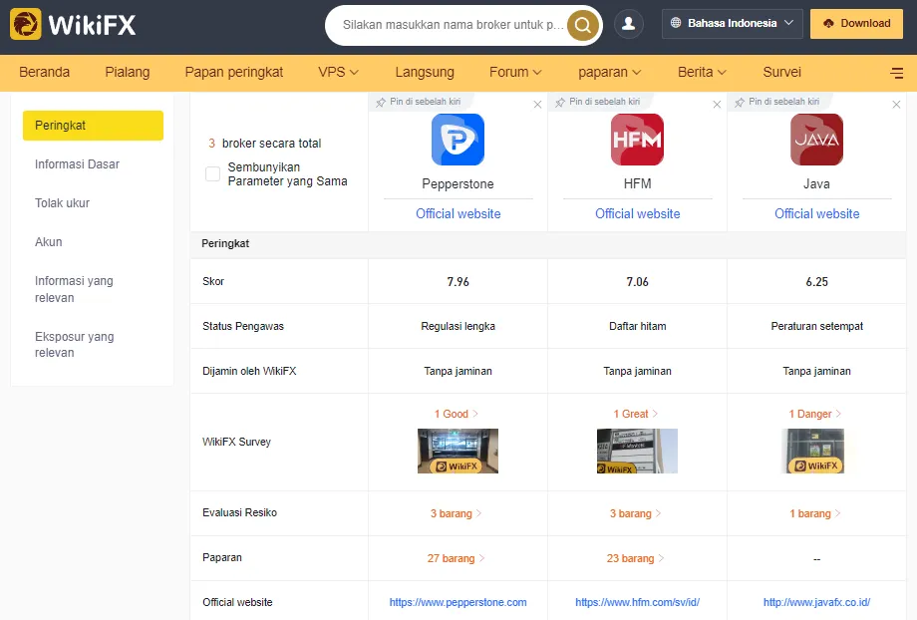Image resolution: width=917 pixels, height=620 pixels.
Task: Click HFM score 7.06
Action: click(638, 281)
